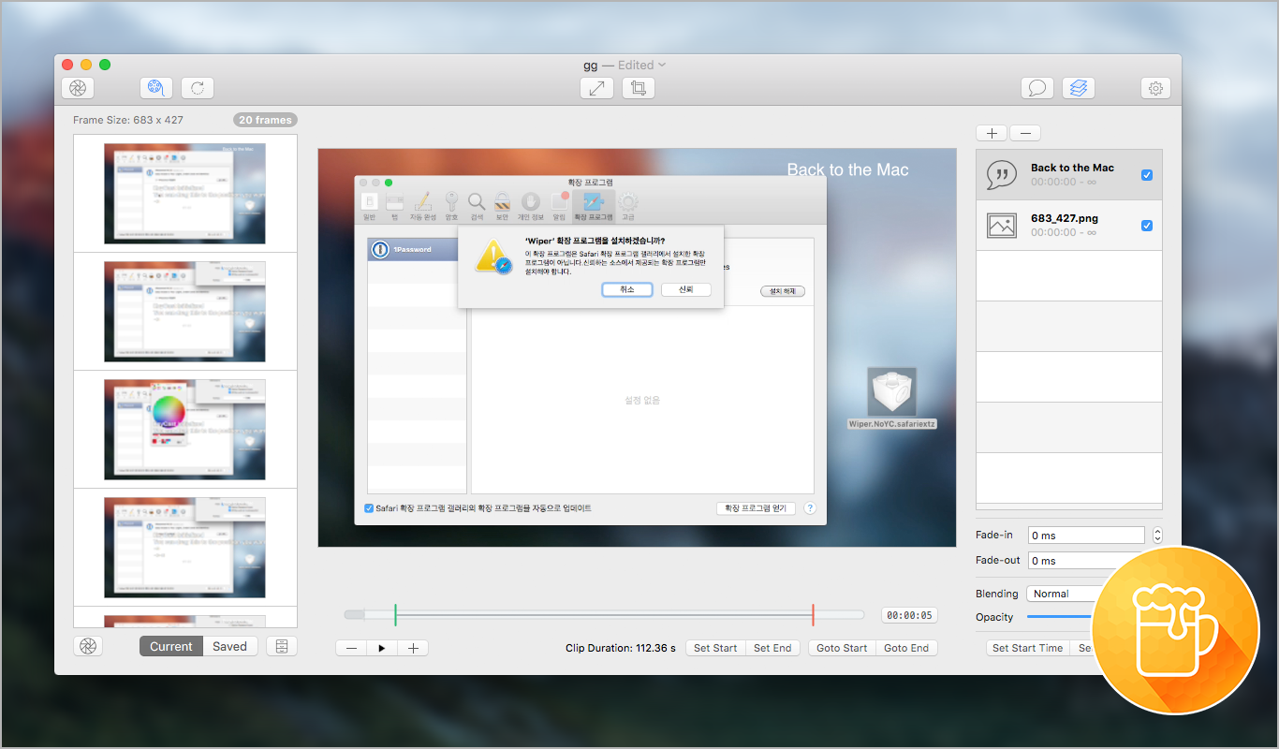Click the 00:00:05 timecode field
The height and width of the screenshot is (749, 1279).
909,615
